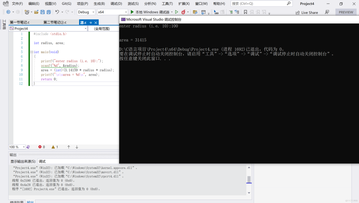
Task: Open the 帮助(H) menu
Action: pos(219,4)
